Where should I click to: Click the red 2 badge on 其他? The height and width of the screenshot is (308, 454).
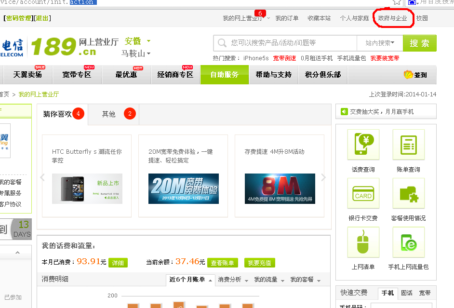(130, 113)
